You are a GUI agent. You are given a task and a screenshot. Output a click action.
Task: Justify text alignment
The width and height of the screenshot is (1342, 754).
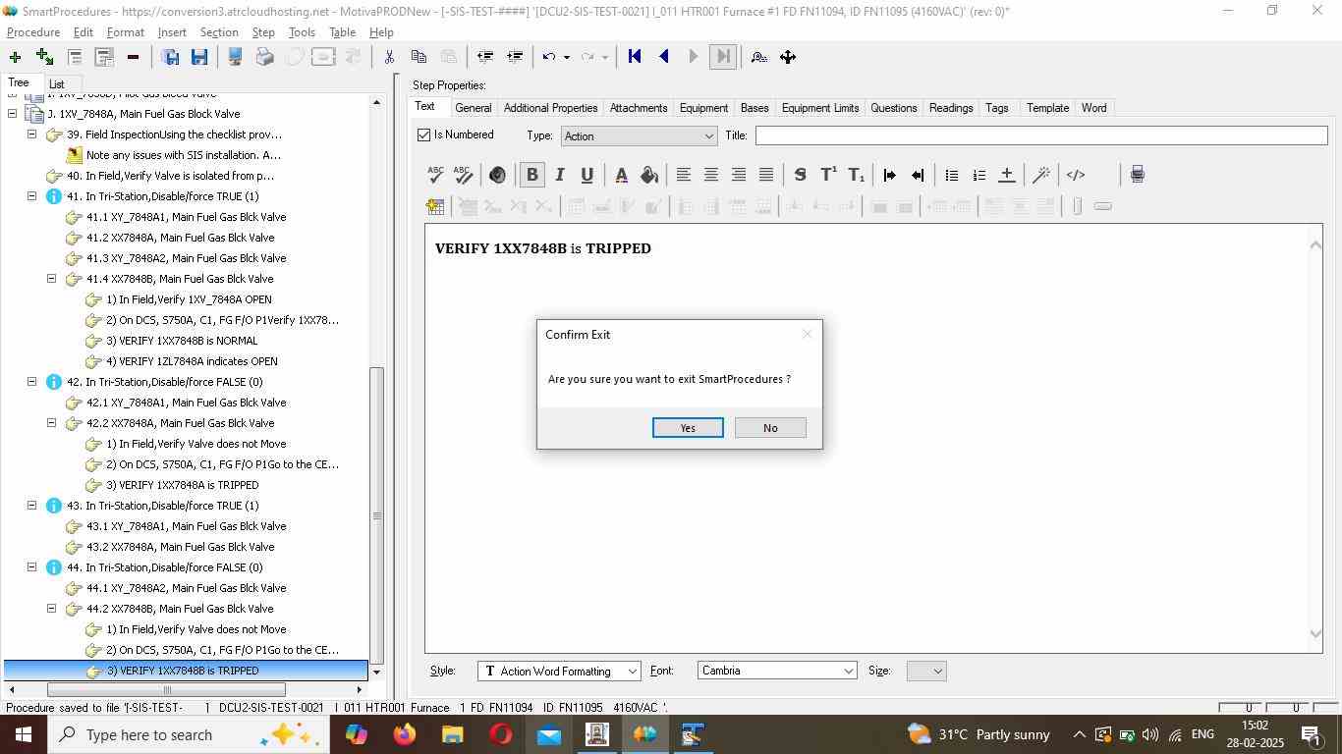pyautogui.click(x=765, y=175)
